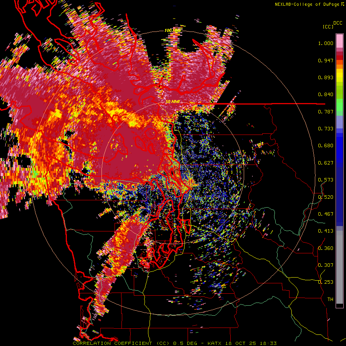This screenshot has height=346, width=346.
Task: Click the [CC] label above the color scale
Action: tap(328, 27)
